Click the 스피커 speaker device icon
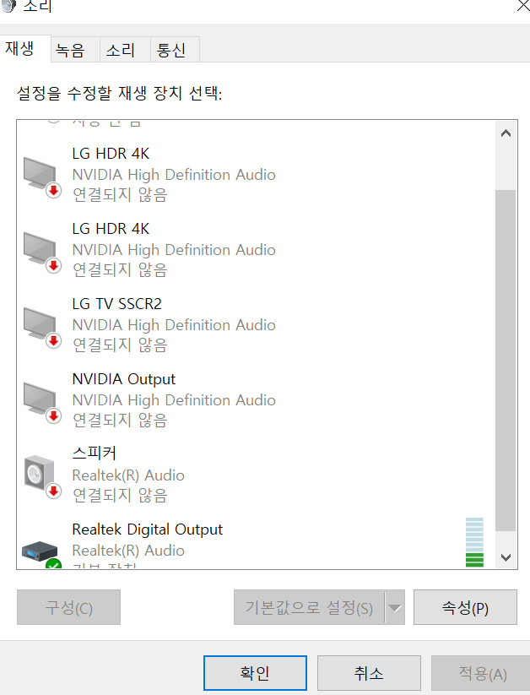Image resolution: width=530 pixels, height=695 pixels. pos(42,477)
